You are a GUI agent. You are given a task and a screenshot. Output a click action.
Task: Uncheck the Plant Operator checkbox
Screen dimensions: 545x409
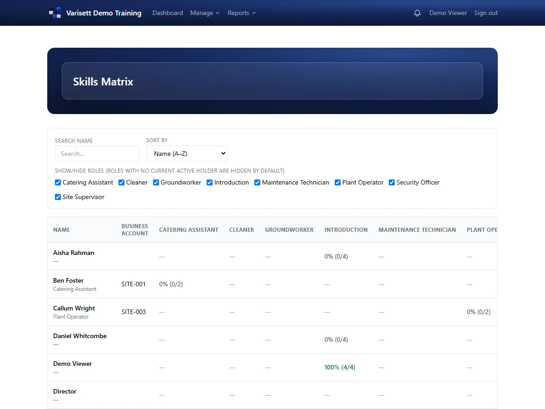pyautogui.click(x=337, y=183)
